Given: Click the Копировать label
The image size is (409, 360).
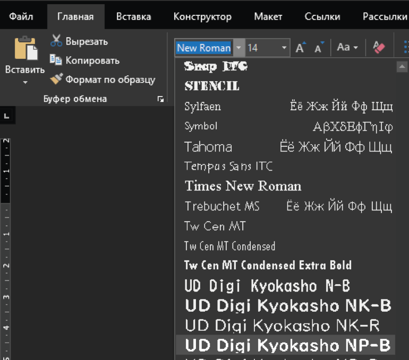Looking at the screenshot, I should point(92,60).
